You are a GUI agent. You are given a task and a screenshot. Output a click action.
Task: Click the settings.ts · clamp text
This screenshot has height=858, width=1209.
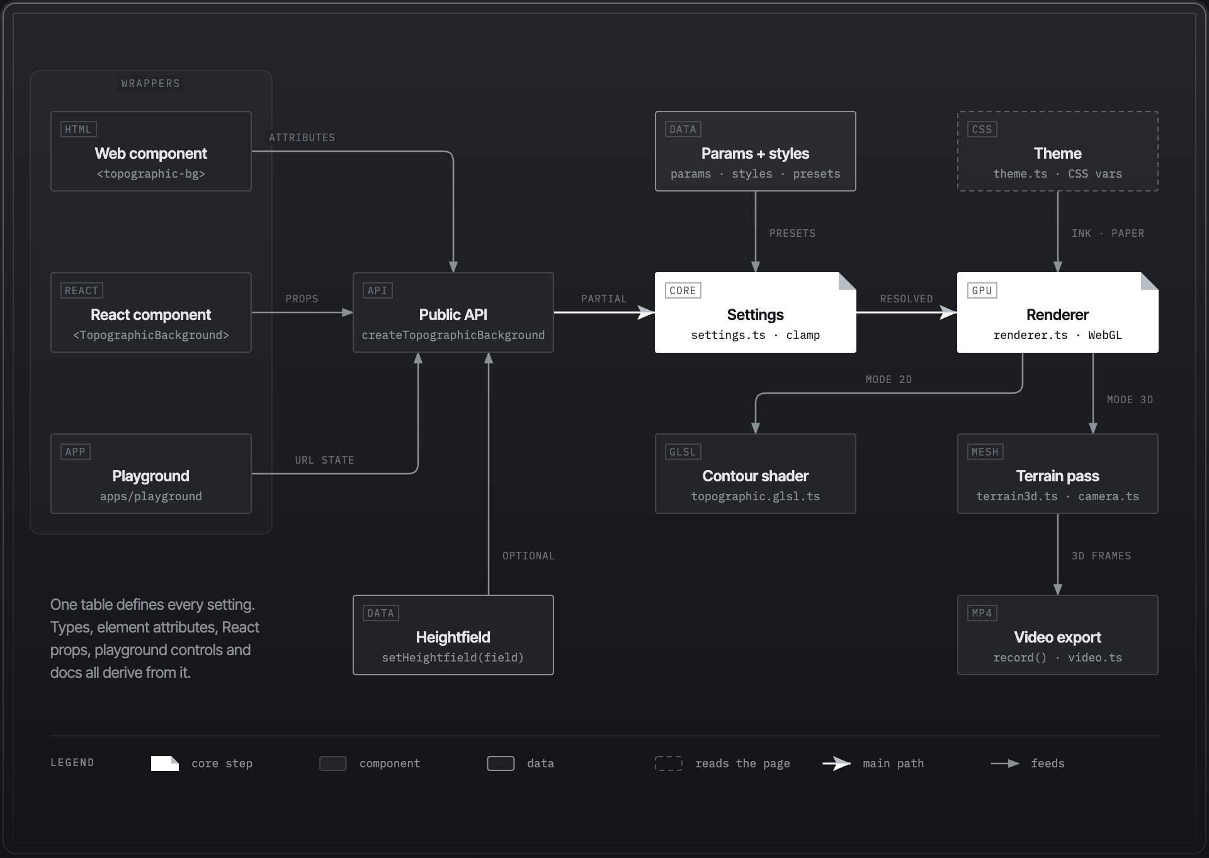tap(756, 335)
